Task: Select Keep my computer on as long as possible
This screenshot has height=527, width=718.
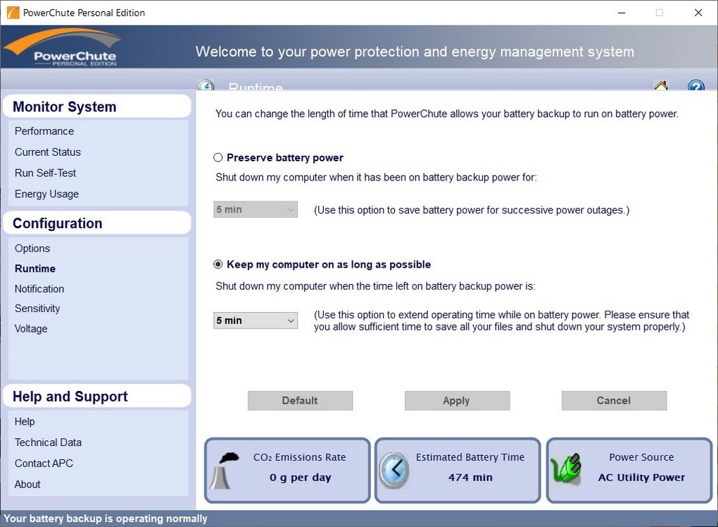Action: [x=218, y=264]
